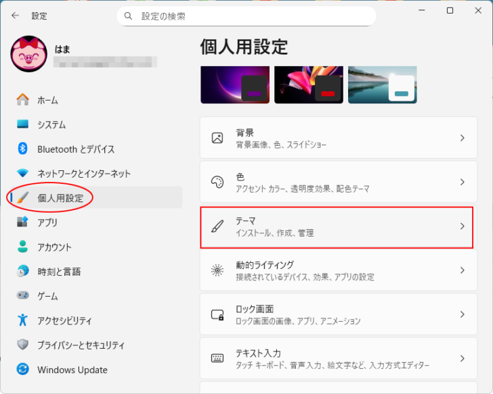The width and height of the screenshot is (493, 394).
Task: Focus the 設定の検索 search box
Action: pos(246,16)
